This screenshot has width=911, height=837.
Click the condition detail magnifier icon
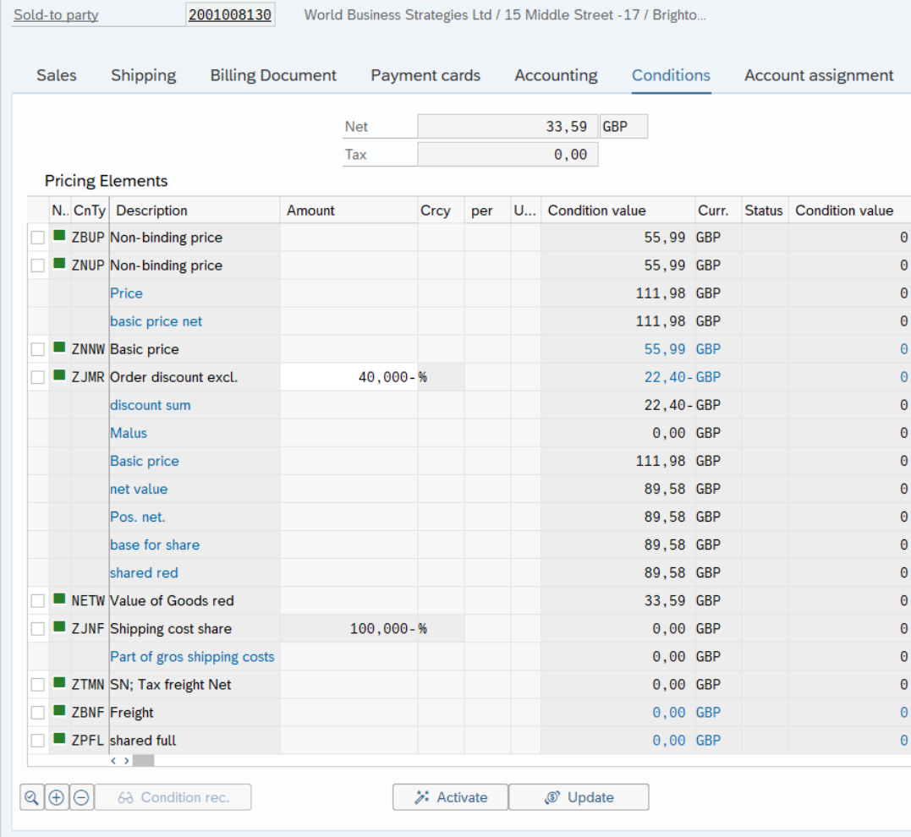click(32, 797)
